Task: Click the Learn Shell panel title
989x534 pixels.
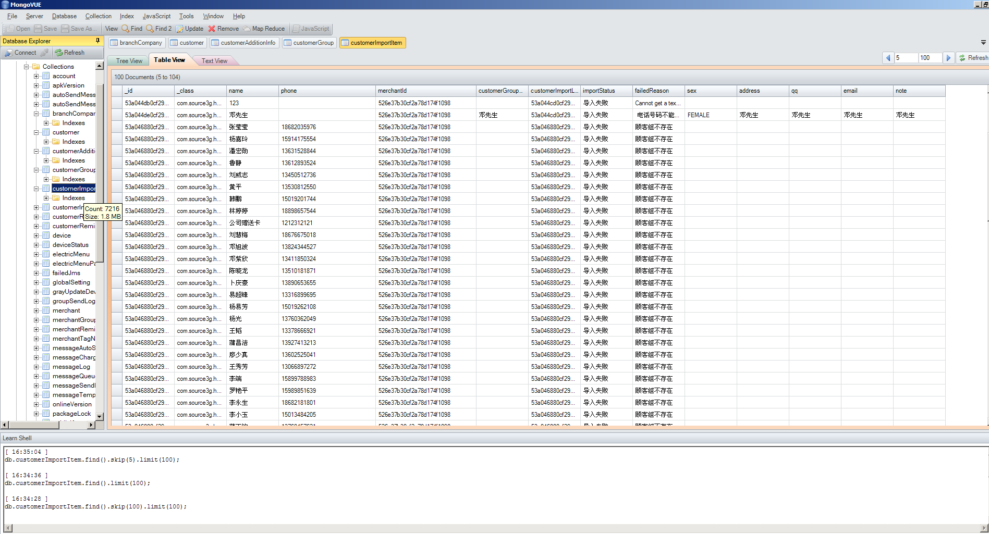Action: (17, 438)
